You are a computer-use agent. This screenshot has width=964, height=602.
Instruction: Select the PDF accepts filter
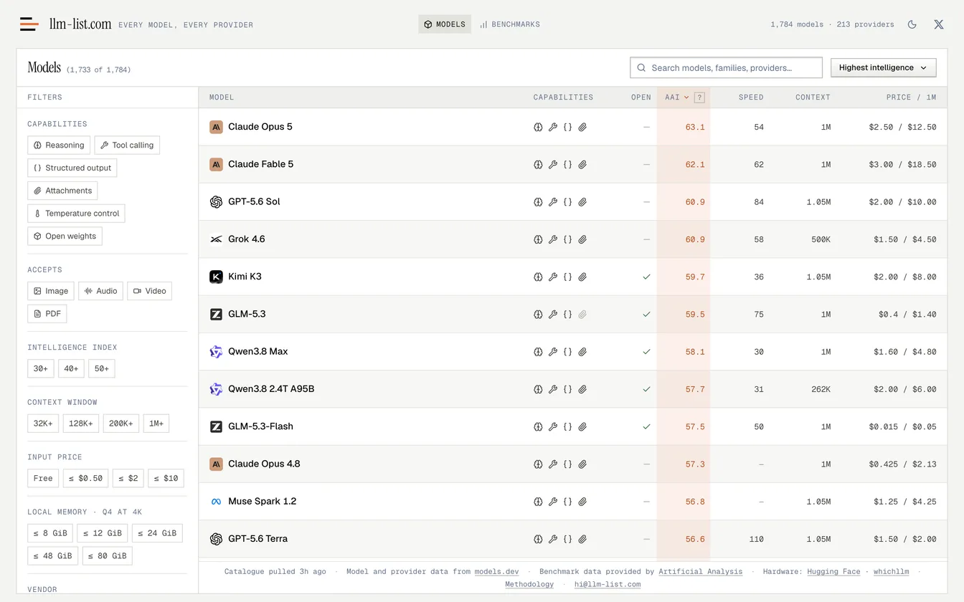[47, 314]
